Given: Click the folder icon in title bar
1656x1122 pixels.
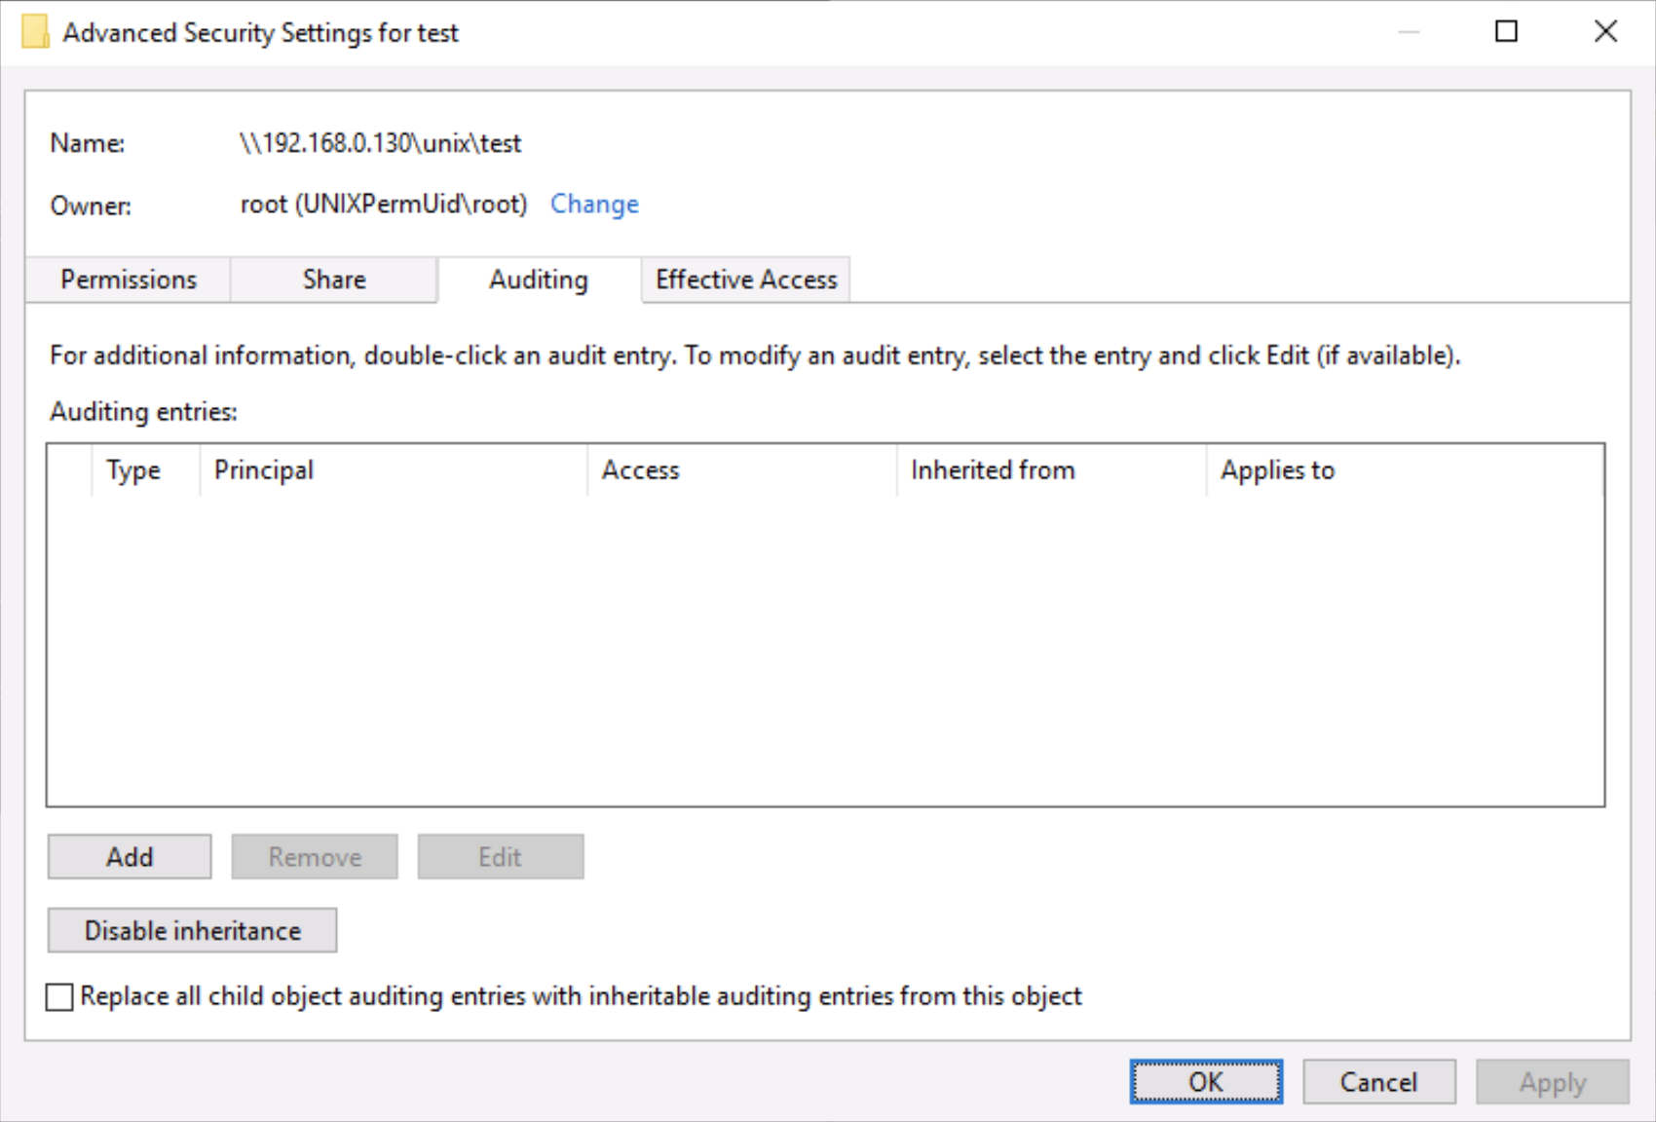Looking at the screenshot, I should point(34,32).
